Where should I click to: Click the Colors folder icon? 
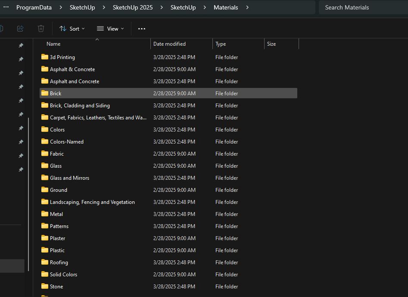pos(45,129)
